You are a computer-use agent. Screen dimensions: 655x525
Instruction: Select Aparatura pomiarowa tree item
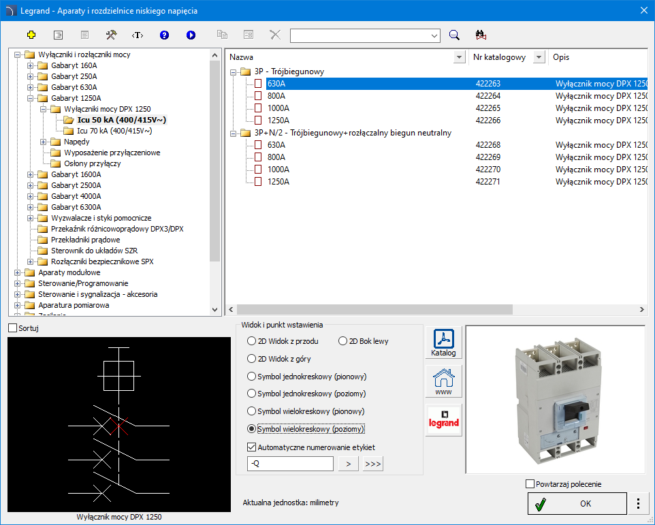point(74,305)
